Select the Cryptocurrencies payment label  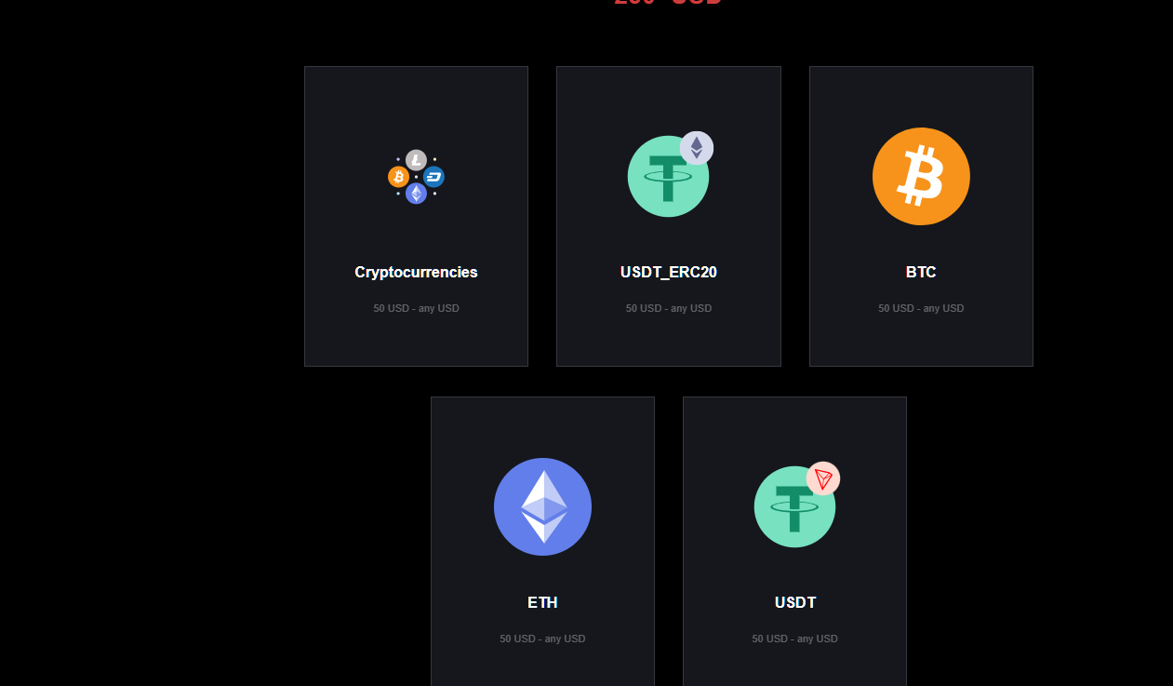pos(416,272)
